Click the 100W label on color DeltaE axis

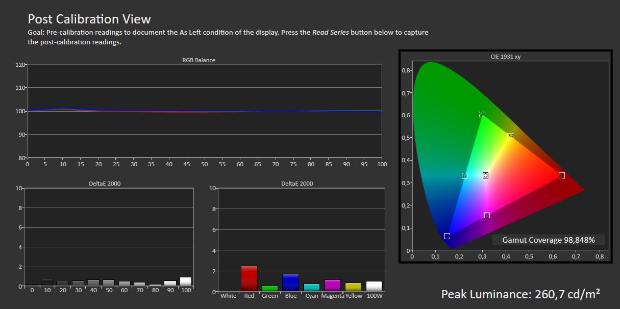(x=374, y=296)
